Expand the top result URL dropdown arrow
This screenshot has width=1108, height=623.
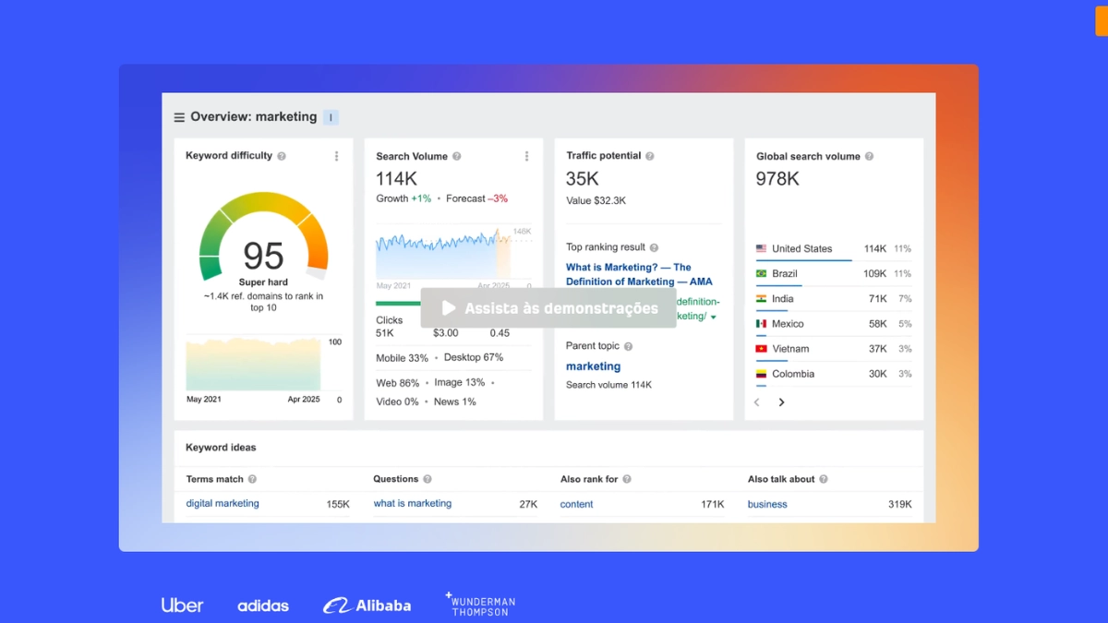tap(714, 317)
